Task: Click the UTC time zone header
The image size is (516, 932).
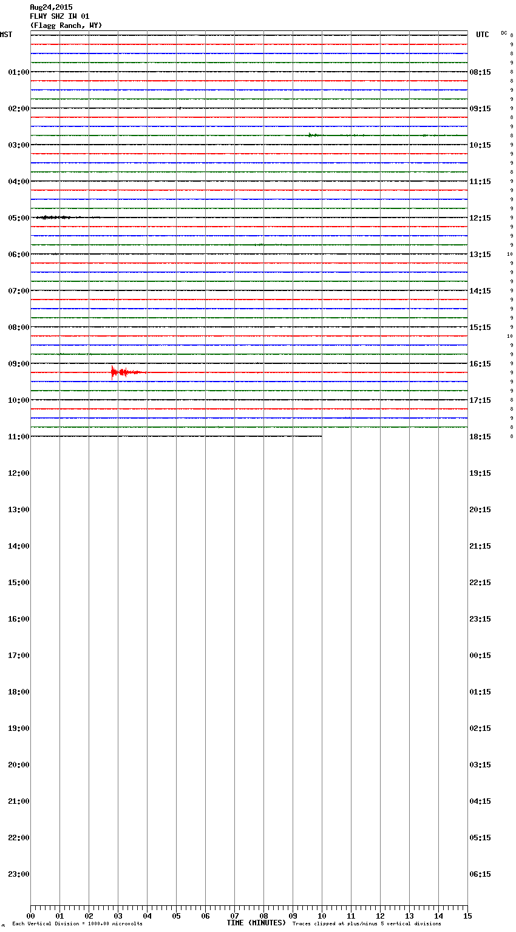Action: pyautogui.click(x=483, y=35)
